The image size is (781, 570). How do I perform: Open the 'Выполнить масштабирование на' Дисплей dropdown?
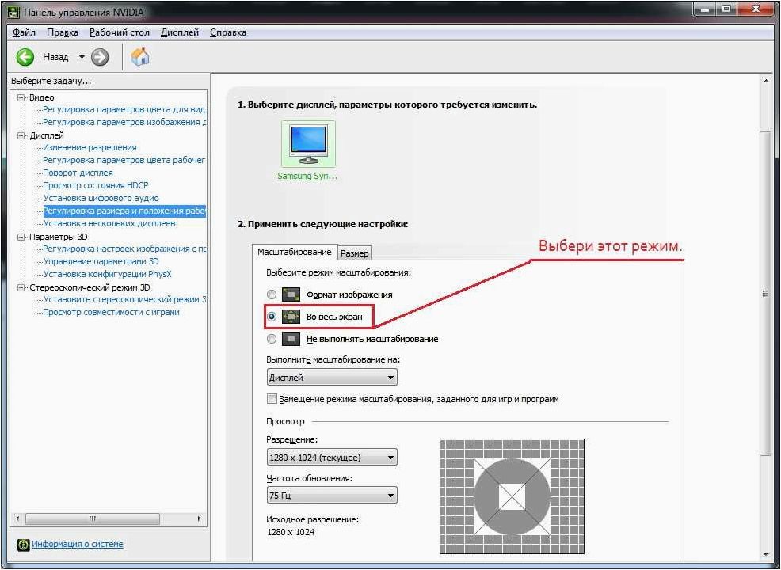[332, 378]
